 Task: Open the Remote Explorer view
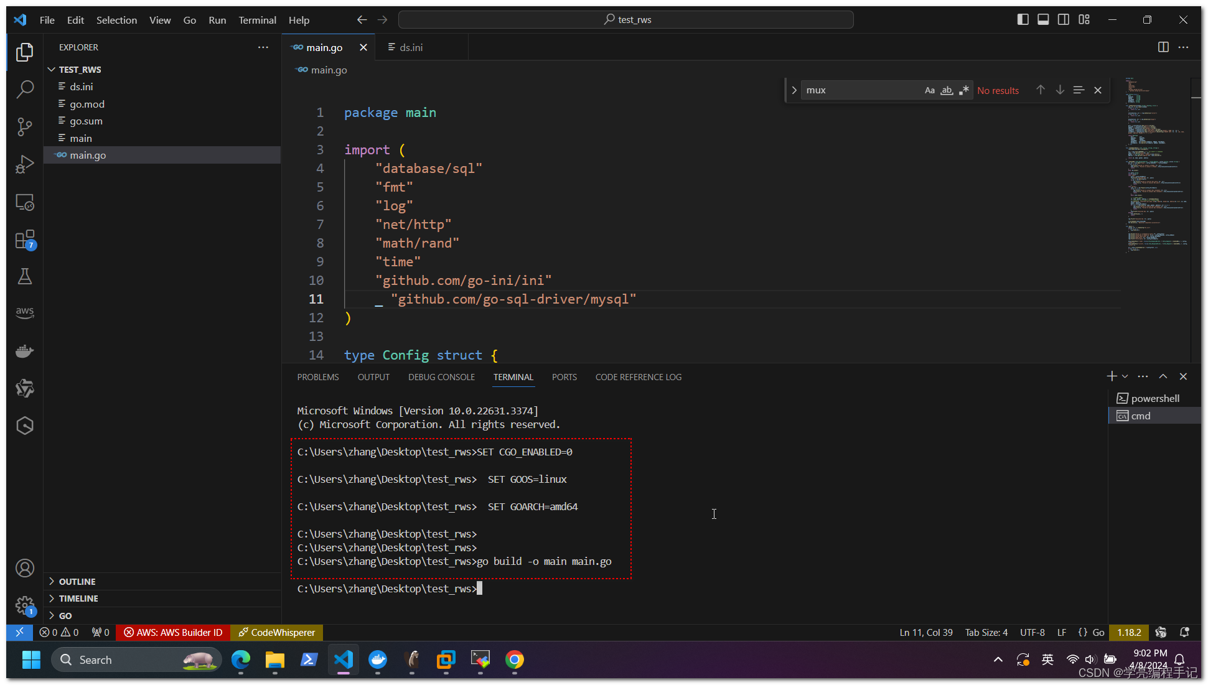point(24,202)
